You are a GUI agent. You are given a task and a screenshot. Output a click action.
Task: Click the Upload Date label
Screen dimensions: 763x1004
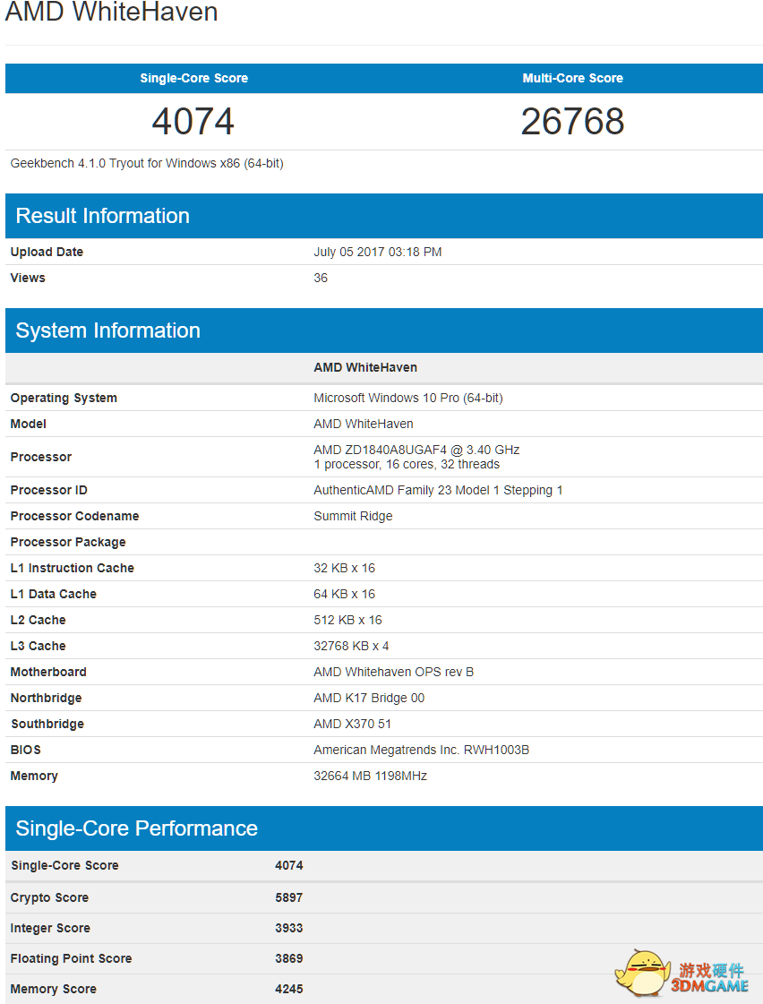(47, 252)
